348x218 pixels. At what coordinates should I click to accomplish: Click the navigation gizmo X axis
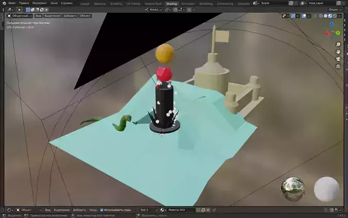(327, 33)
